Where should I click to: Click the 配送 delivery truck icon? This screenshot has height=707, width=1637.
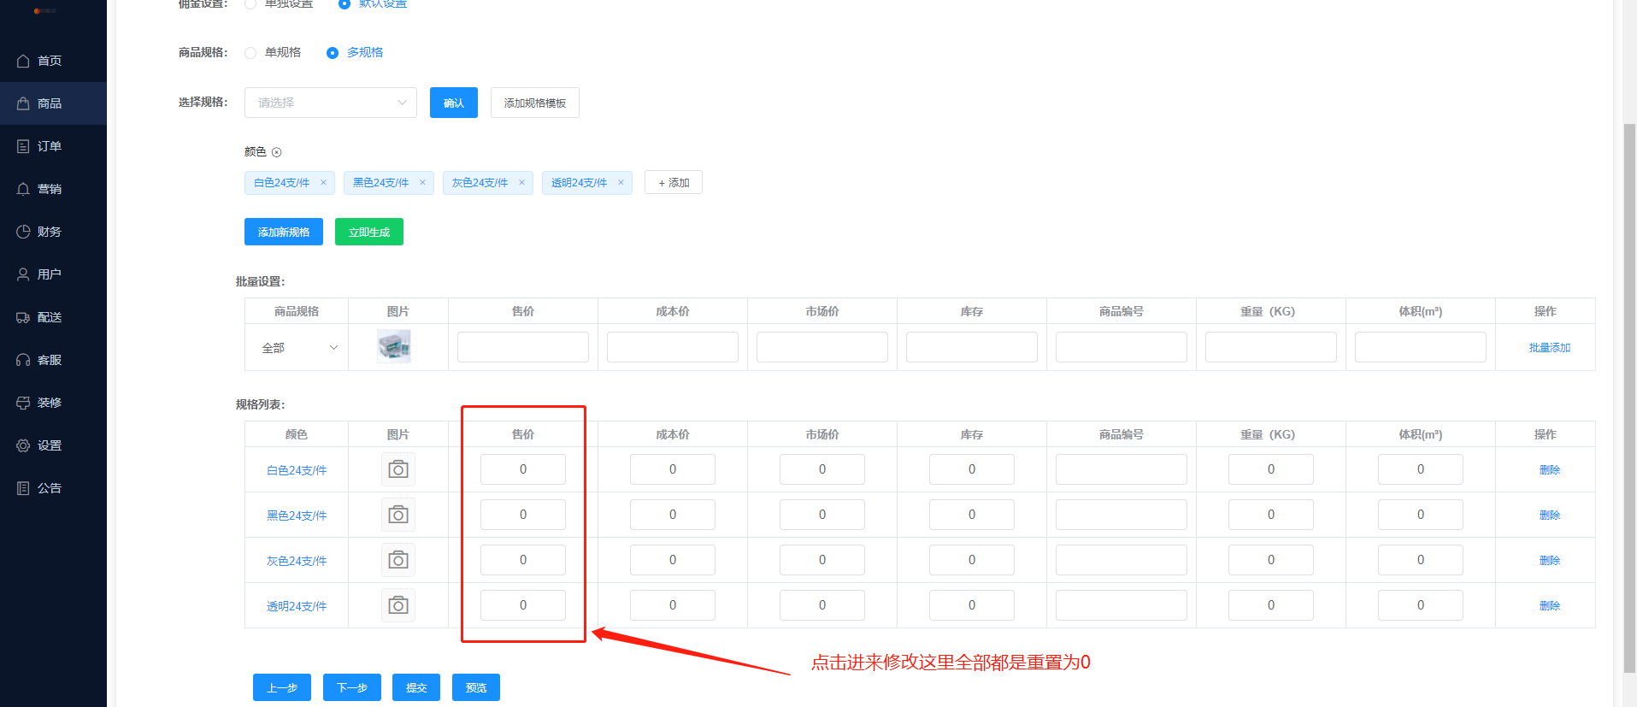coord(23,317)
